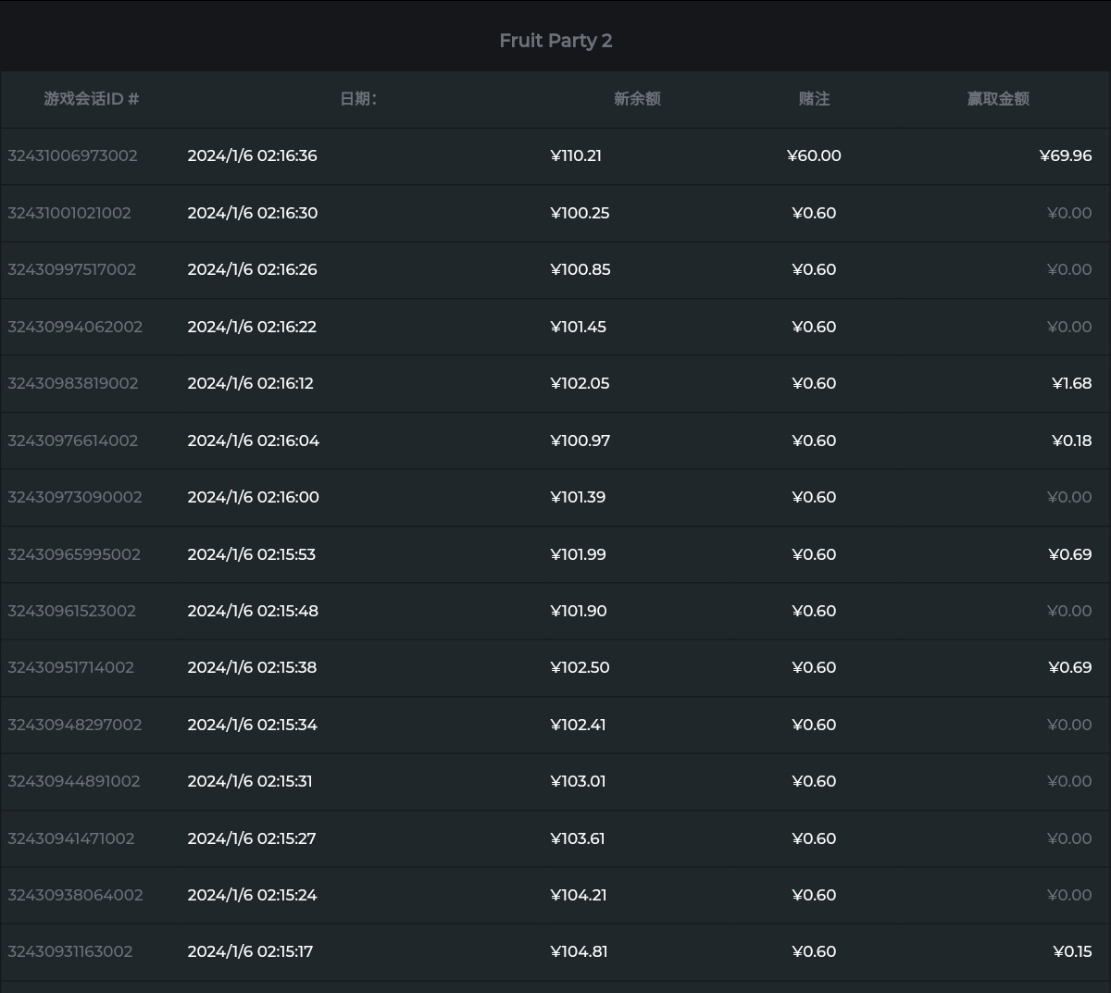Click the ¥60.00 bet amount

[814, 155]
